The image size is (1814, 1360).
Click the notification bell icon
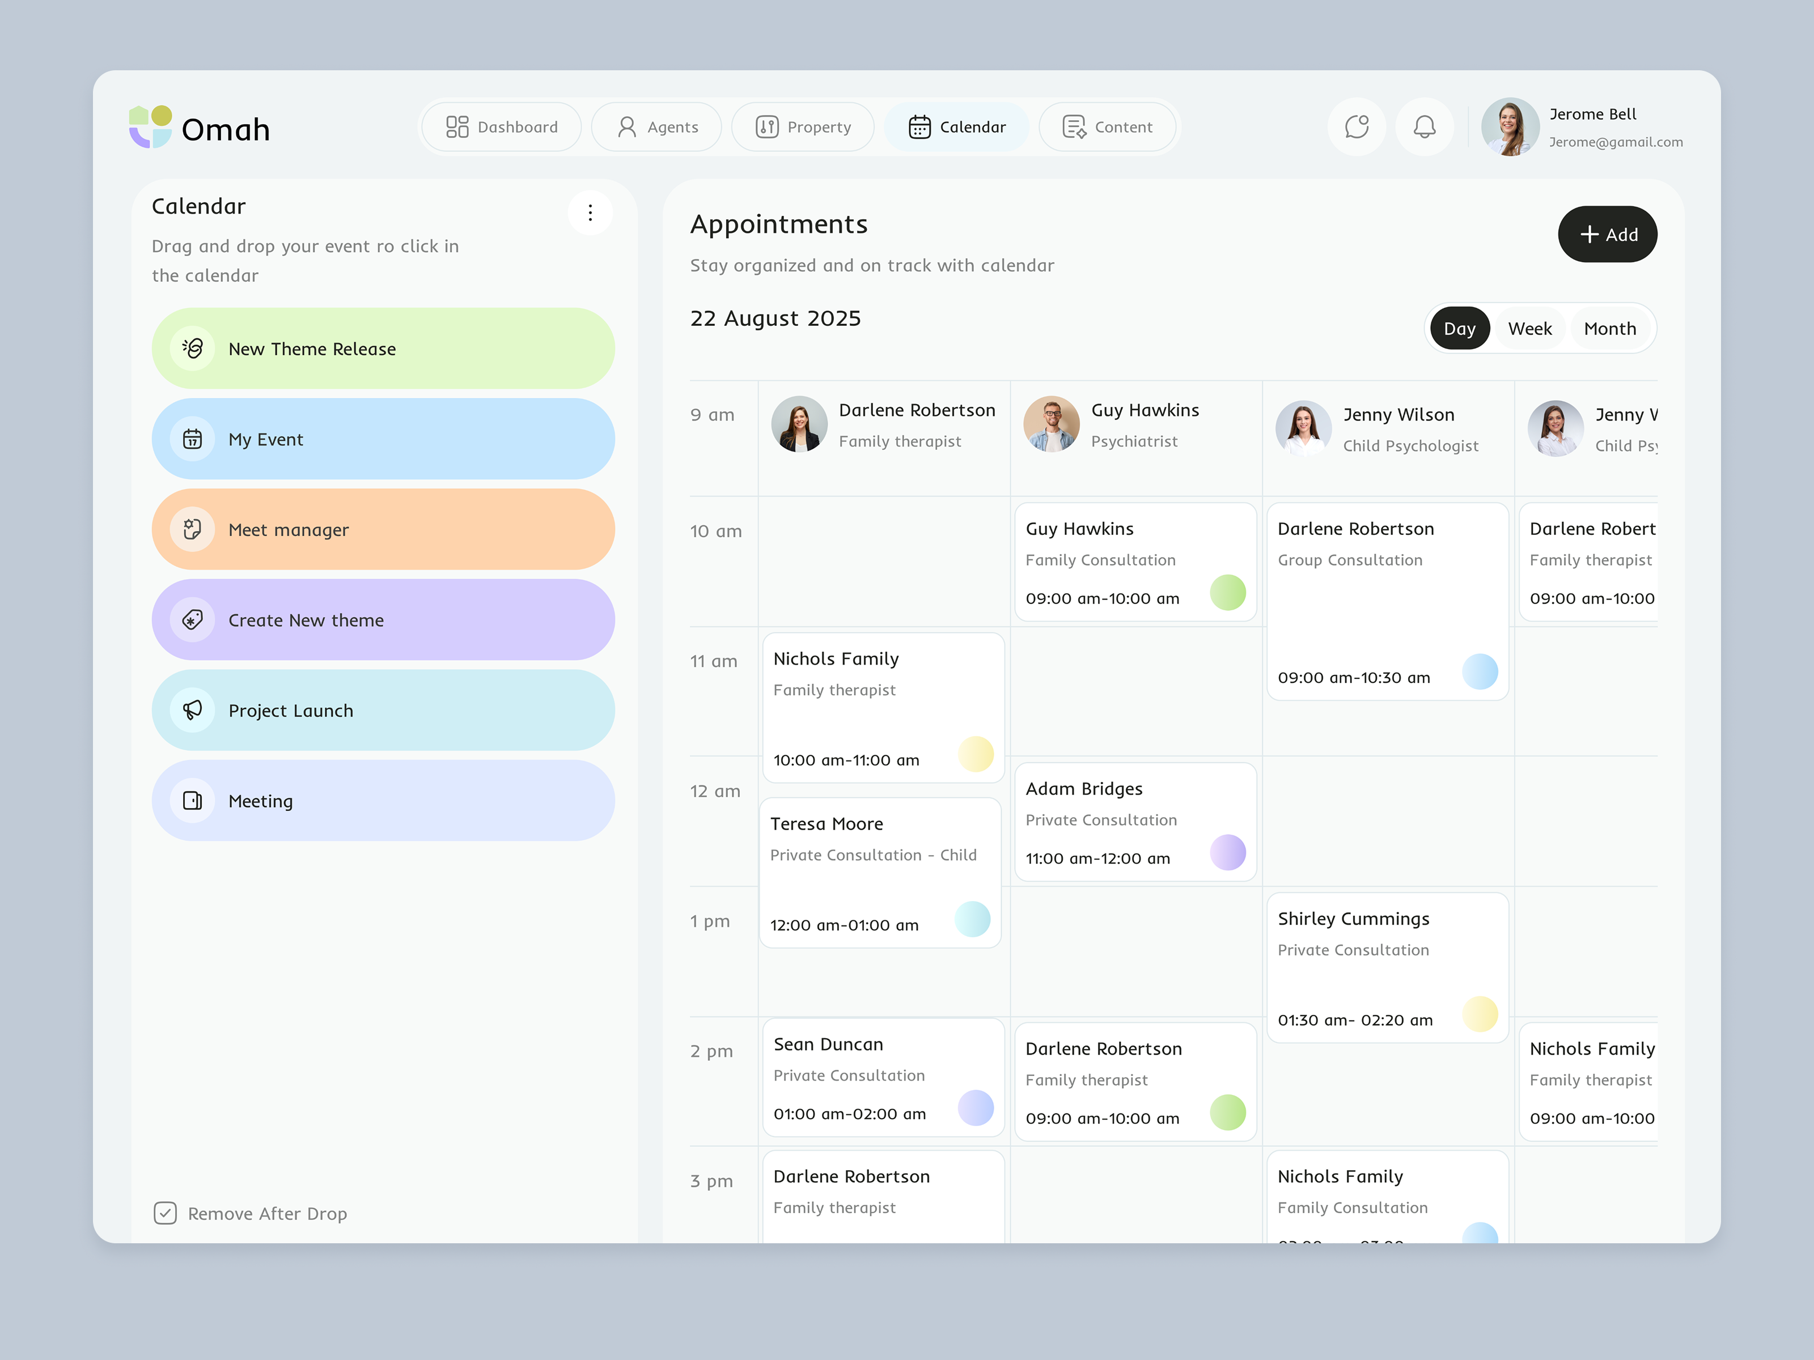tap(1425, 126)
